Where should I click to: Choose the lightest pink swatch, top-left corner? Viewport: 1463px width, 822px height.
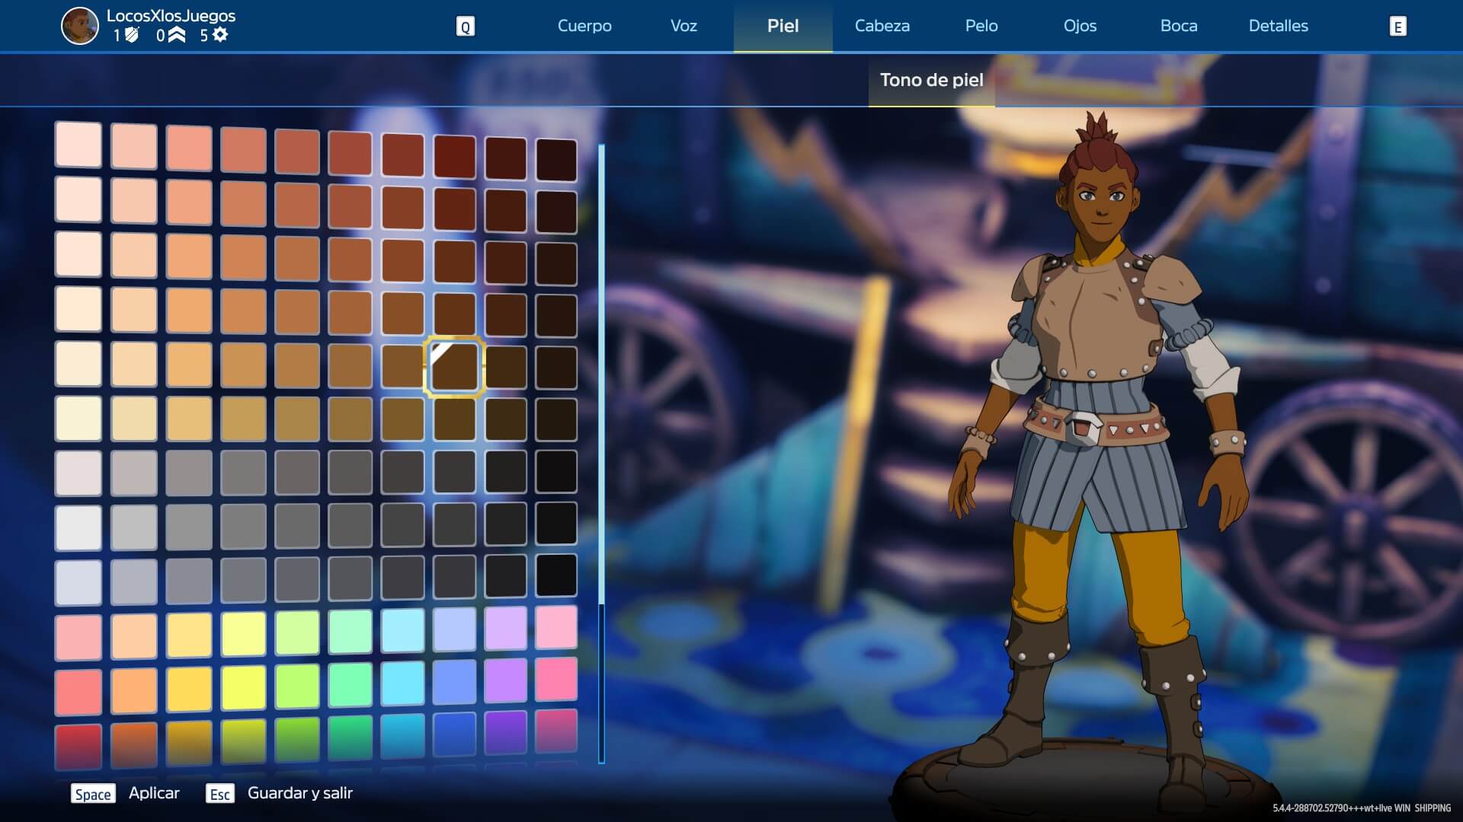[78, 145]
